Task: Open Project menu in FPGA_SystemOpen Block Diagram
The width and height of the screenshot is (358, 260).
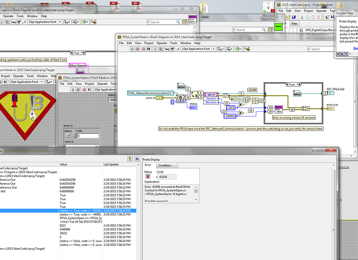Action: 149,43
